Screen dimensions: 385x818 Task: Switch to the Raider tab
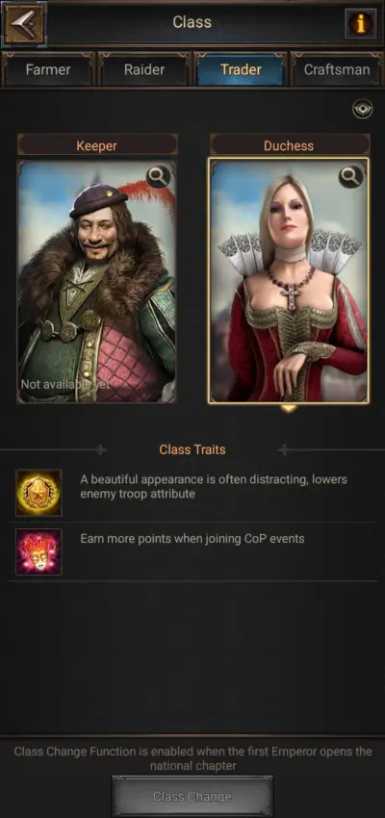pyautogui.click(x=144, y=69)
